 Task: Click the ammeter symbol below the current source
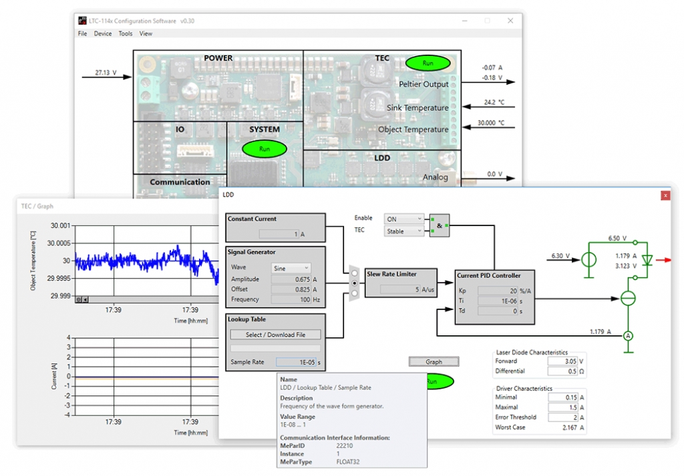[x=627, y=337]
